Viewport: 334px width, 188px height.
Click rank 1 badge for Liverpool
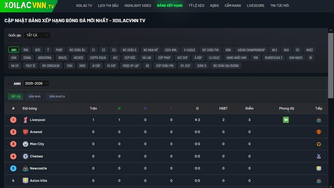click(13, 120)
